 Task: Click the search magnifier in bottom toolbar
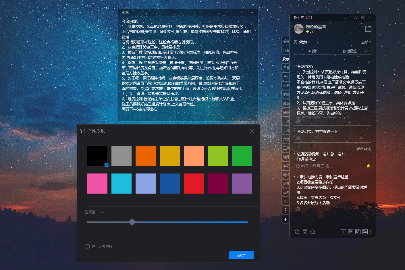click(x=313, y=232)
